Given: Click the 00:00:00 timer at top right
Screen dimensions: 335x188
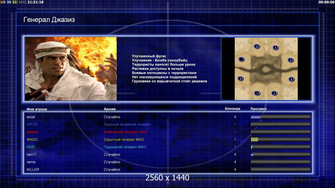Looking at the screenshot, I should tap(326, 2).
